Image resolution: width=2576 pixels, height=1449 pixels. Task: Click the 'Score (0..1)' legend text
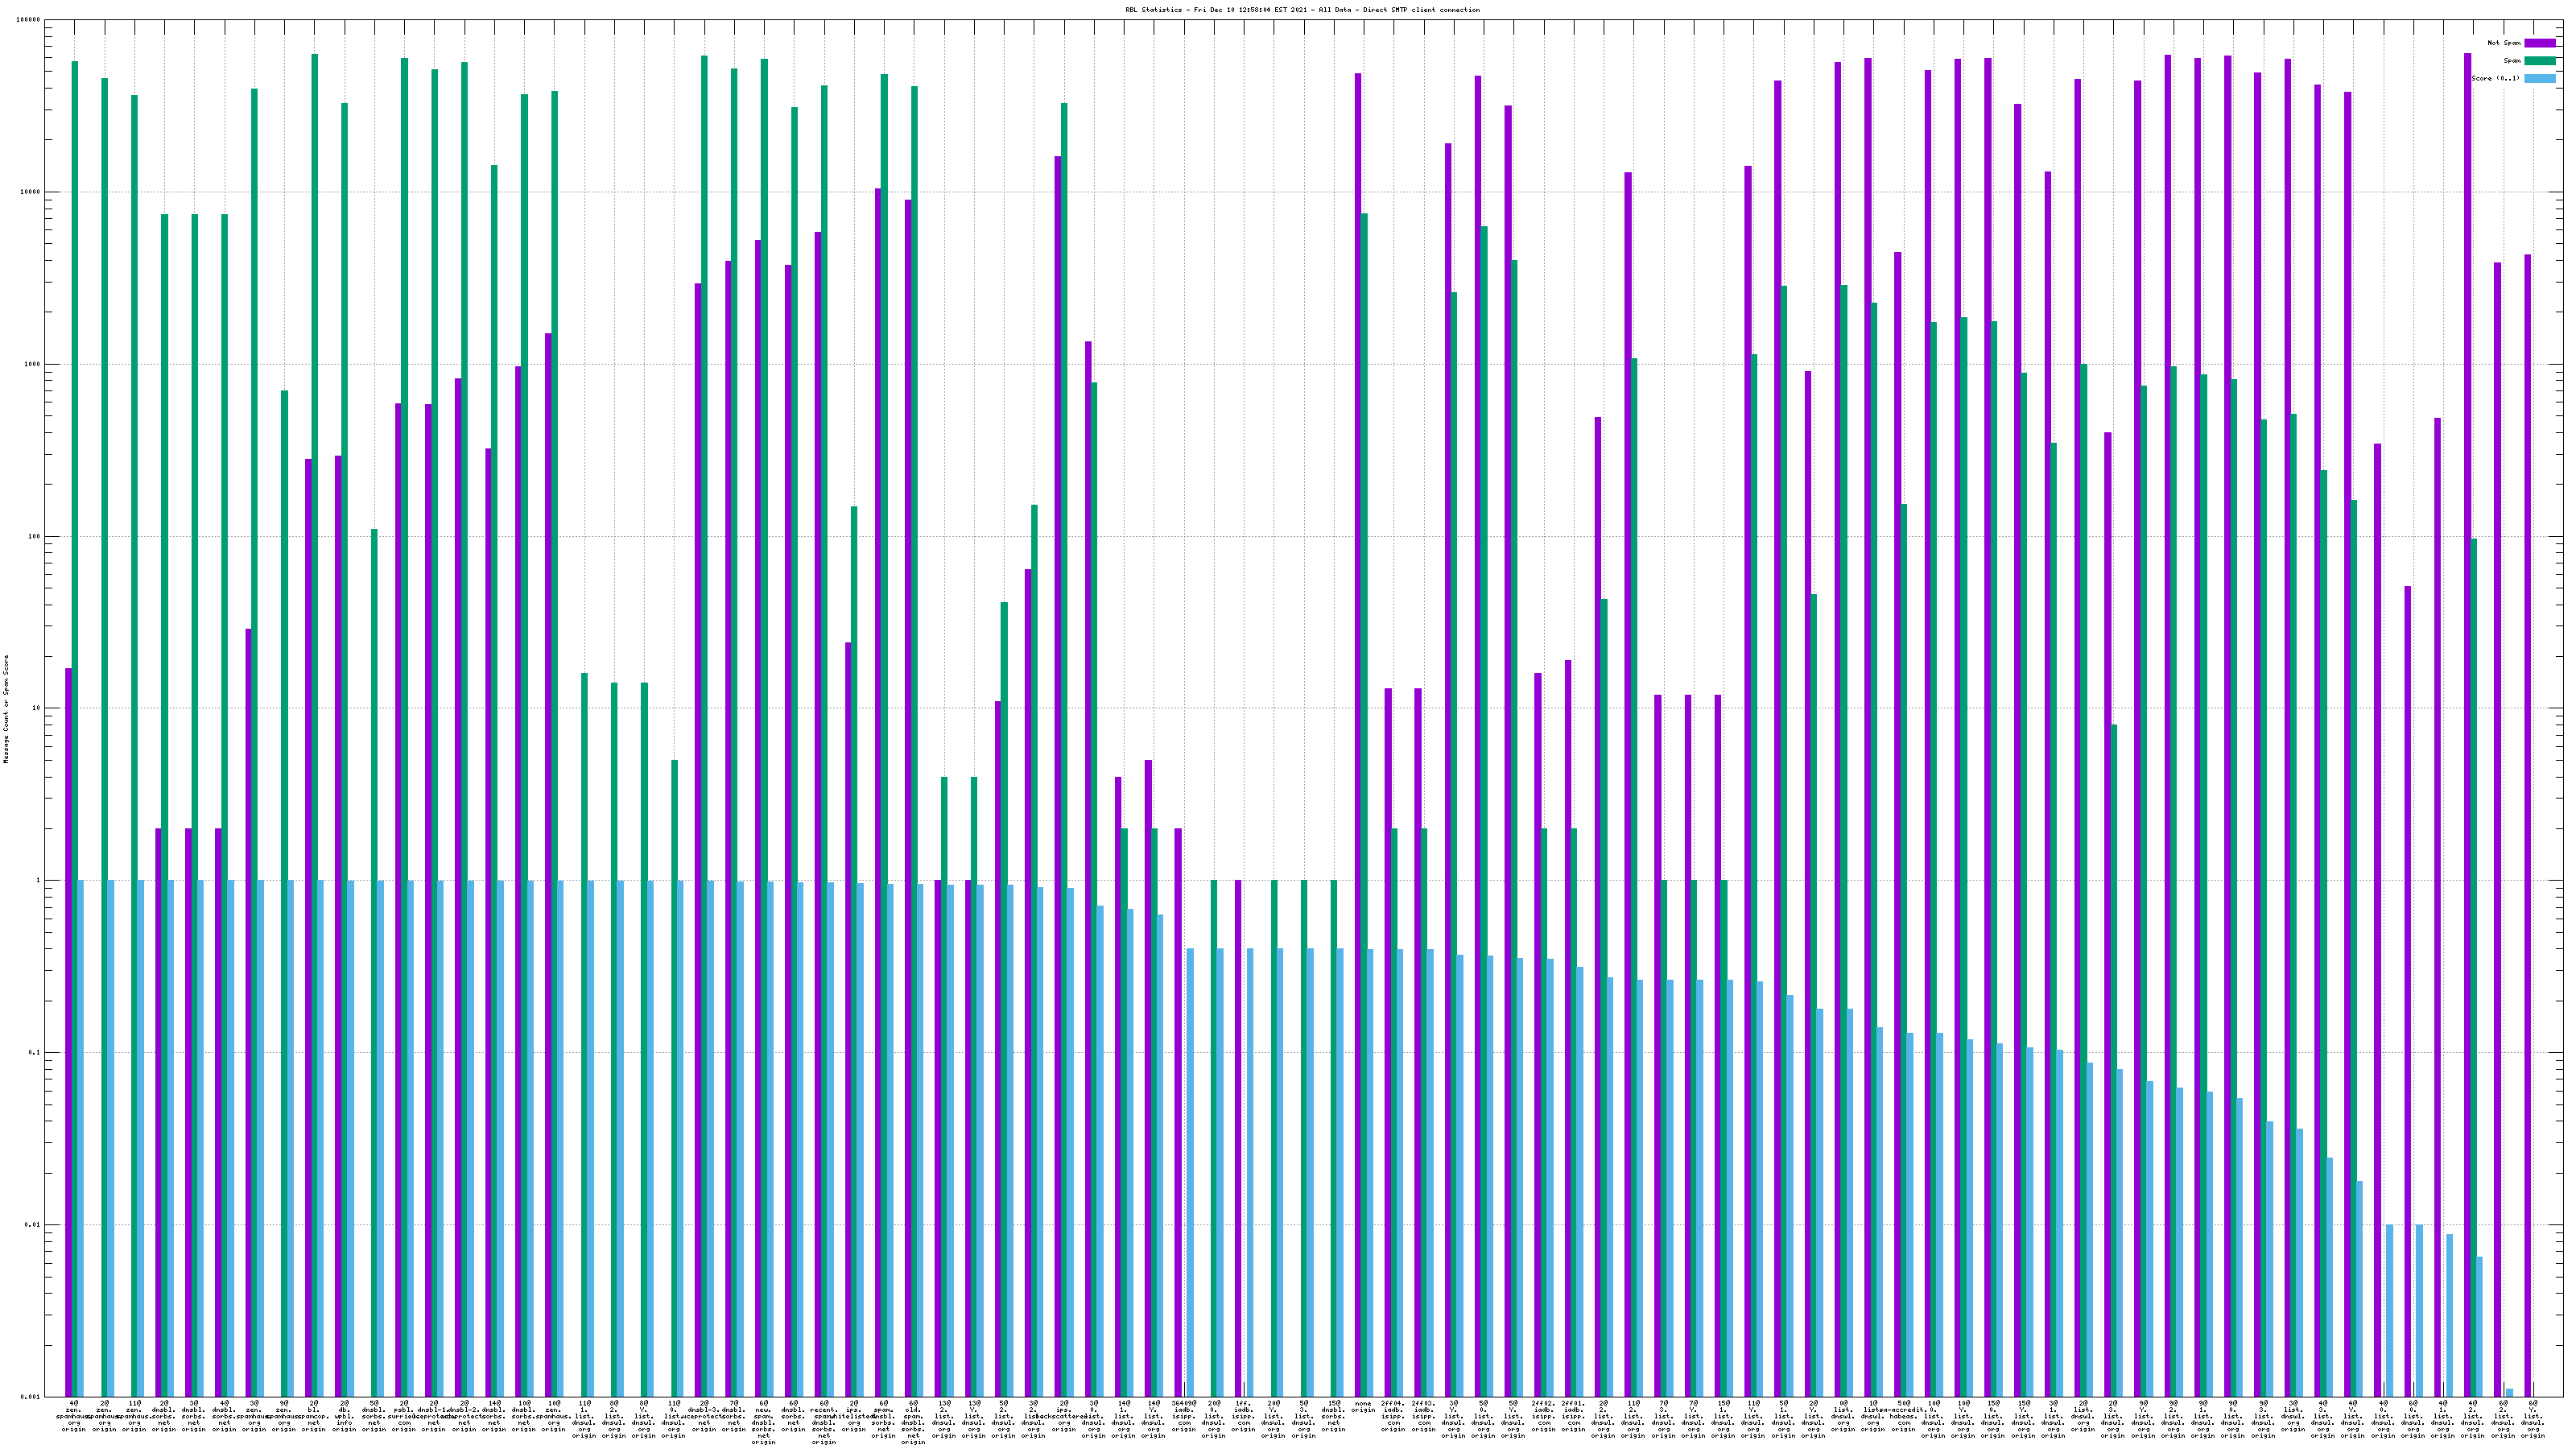[x=2495, y=79]
